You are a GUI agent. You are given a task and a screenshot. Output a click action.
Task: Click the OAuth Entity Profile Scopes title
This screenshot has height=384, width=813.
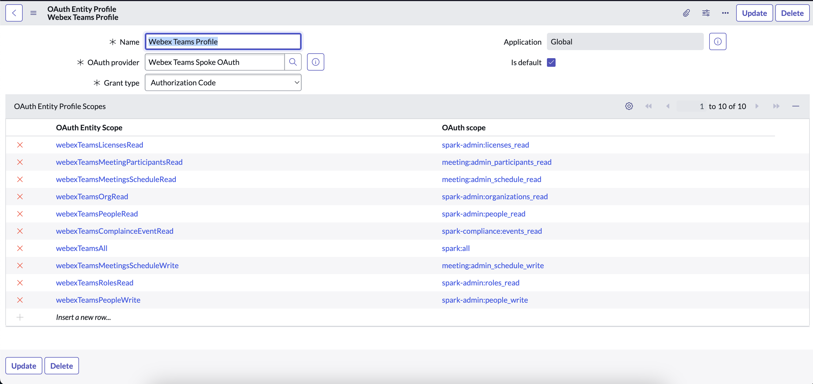pos(60,106)
